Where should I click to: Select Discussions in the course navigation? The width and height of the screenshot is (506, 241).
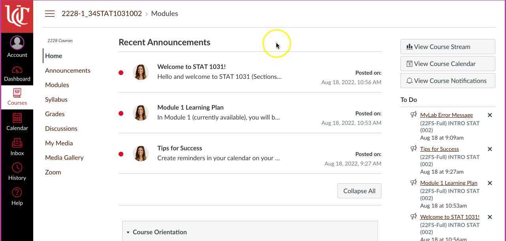[61, 128]
